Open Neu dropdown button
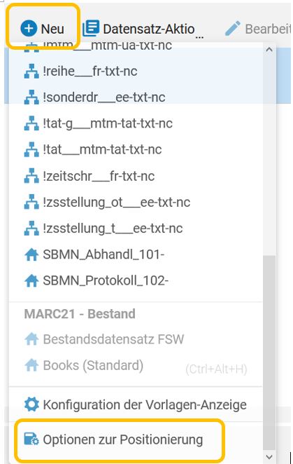The image size is (293, 464). tap(43, 29)
